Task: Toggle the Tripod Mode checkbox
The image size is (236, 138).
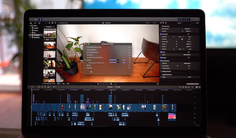Action: pyautogui.click(x=189, y=68)
